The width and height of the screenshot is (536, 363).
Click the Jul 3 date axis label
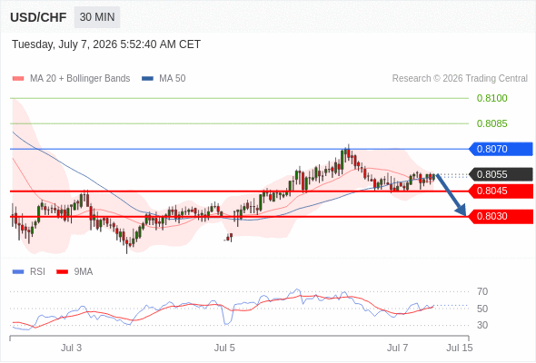71,348
